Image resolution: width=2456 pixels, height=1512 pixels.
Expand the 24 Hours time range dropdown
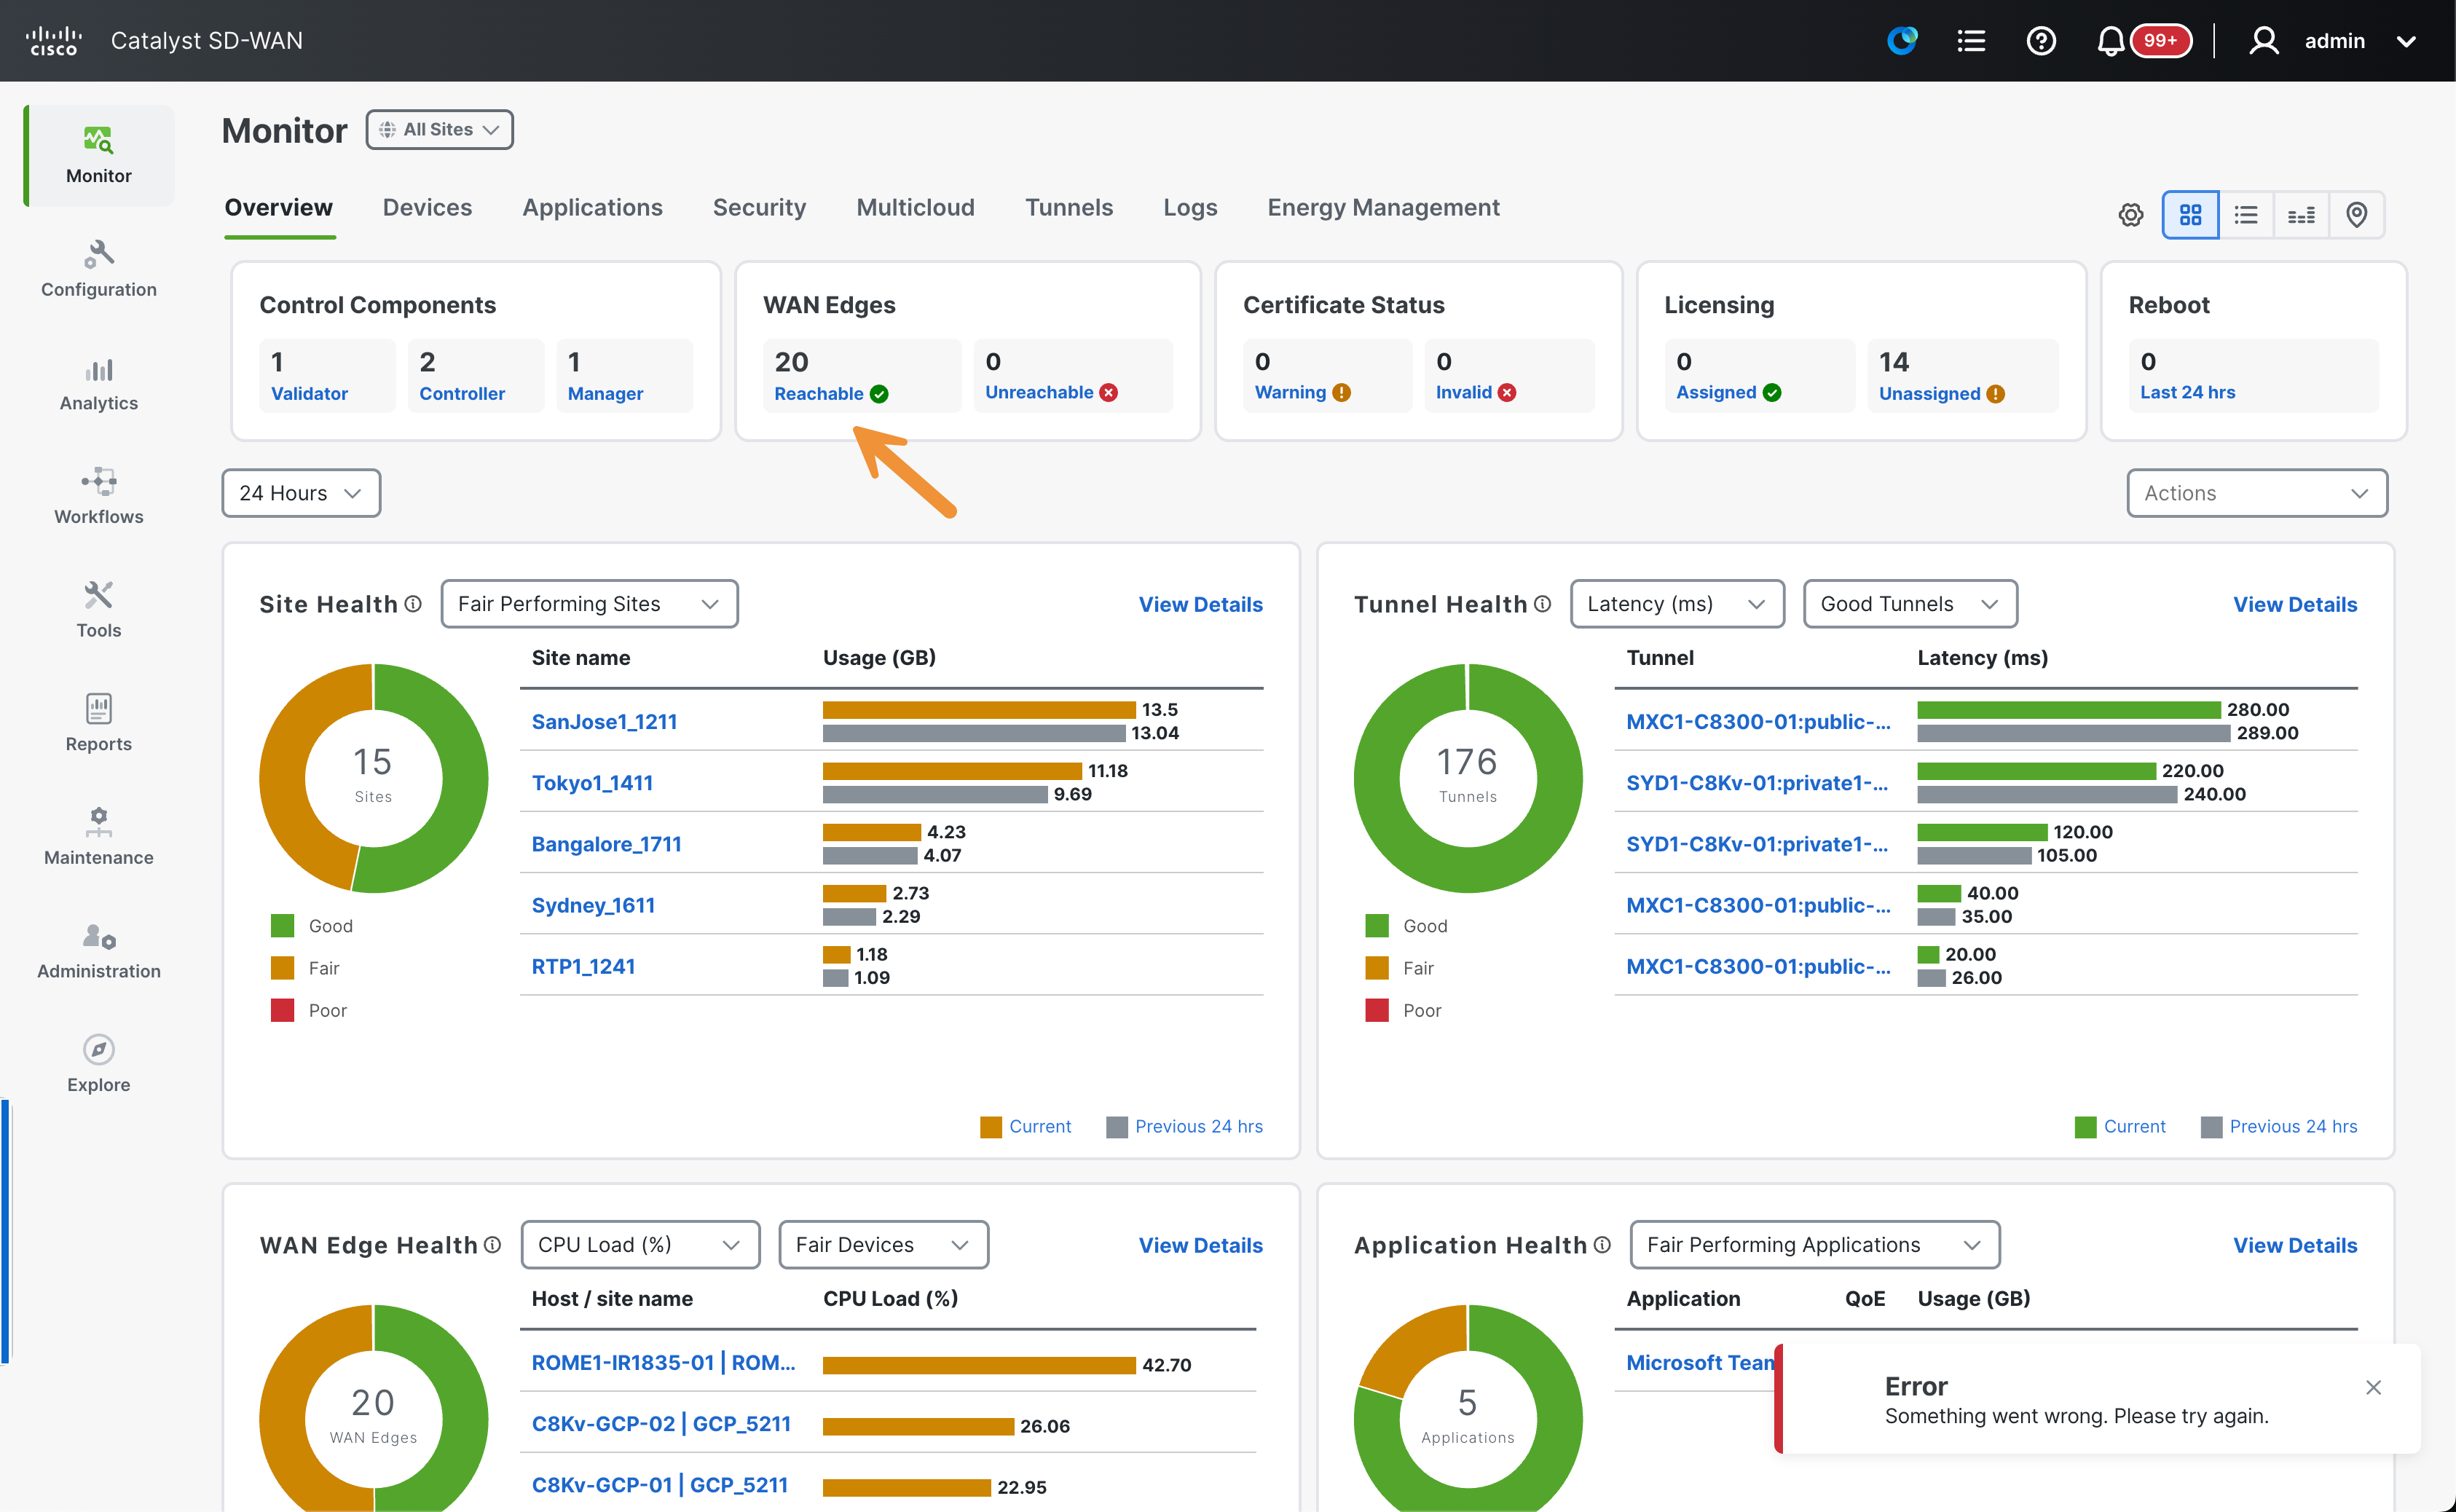click(x=301, y=493)
